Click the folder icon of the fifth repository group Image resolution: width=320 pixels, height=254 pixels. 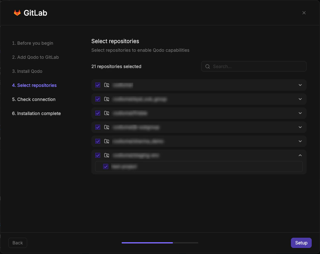[107, 141]
